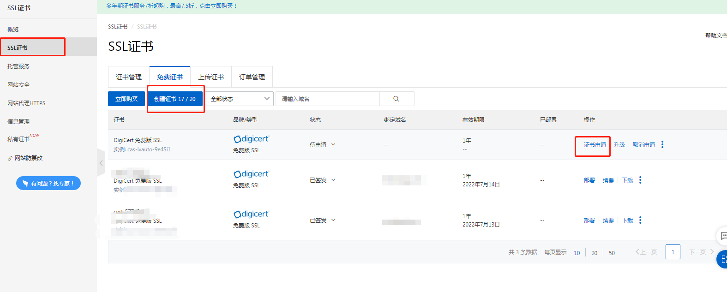Switch to the 证书管理 tab
This screenshot has width=727, height=292.
click(x=129, y=77)
